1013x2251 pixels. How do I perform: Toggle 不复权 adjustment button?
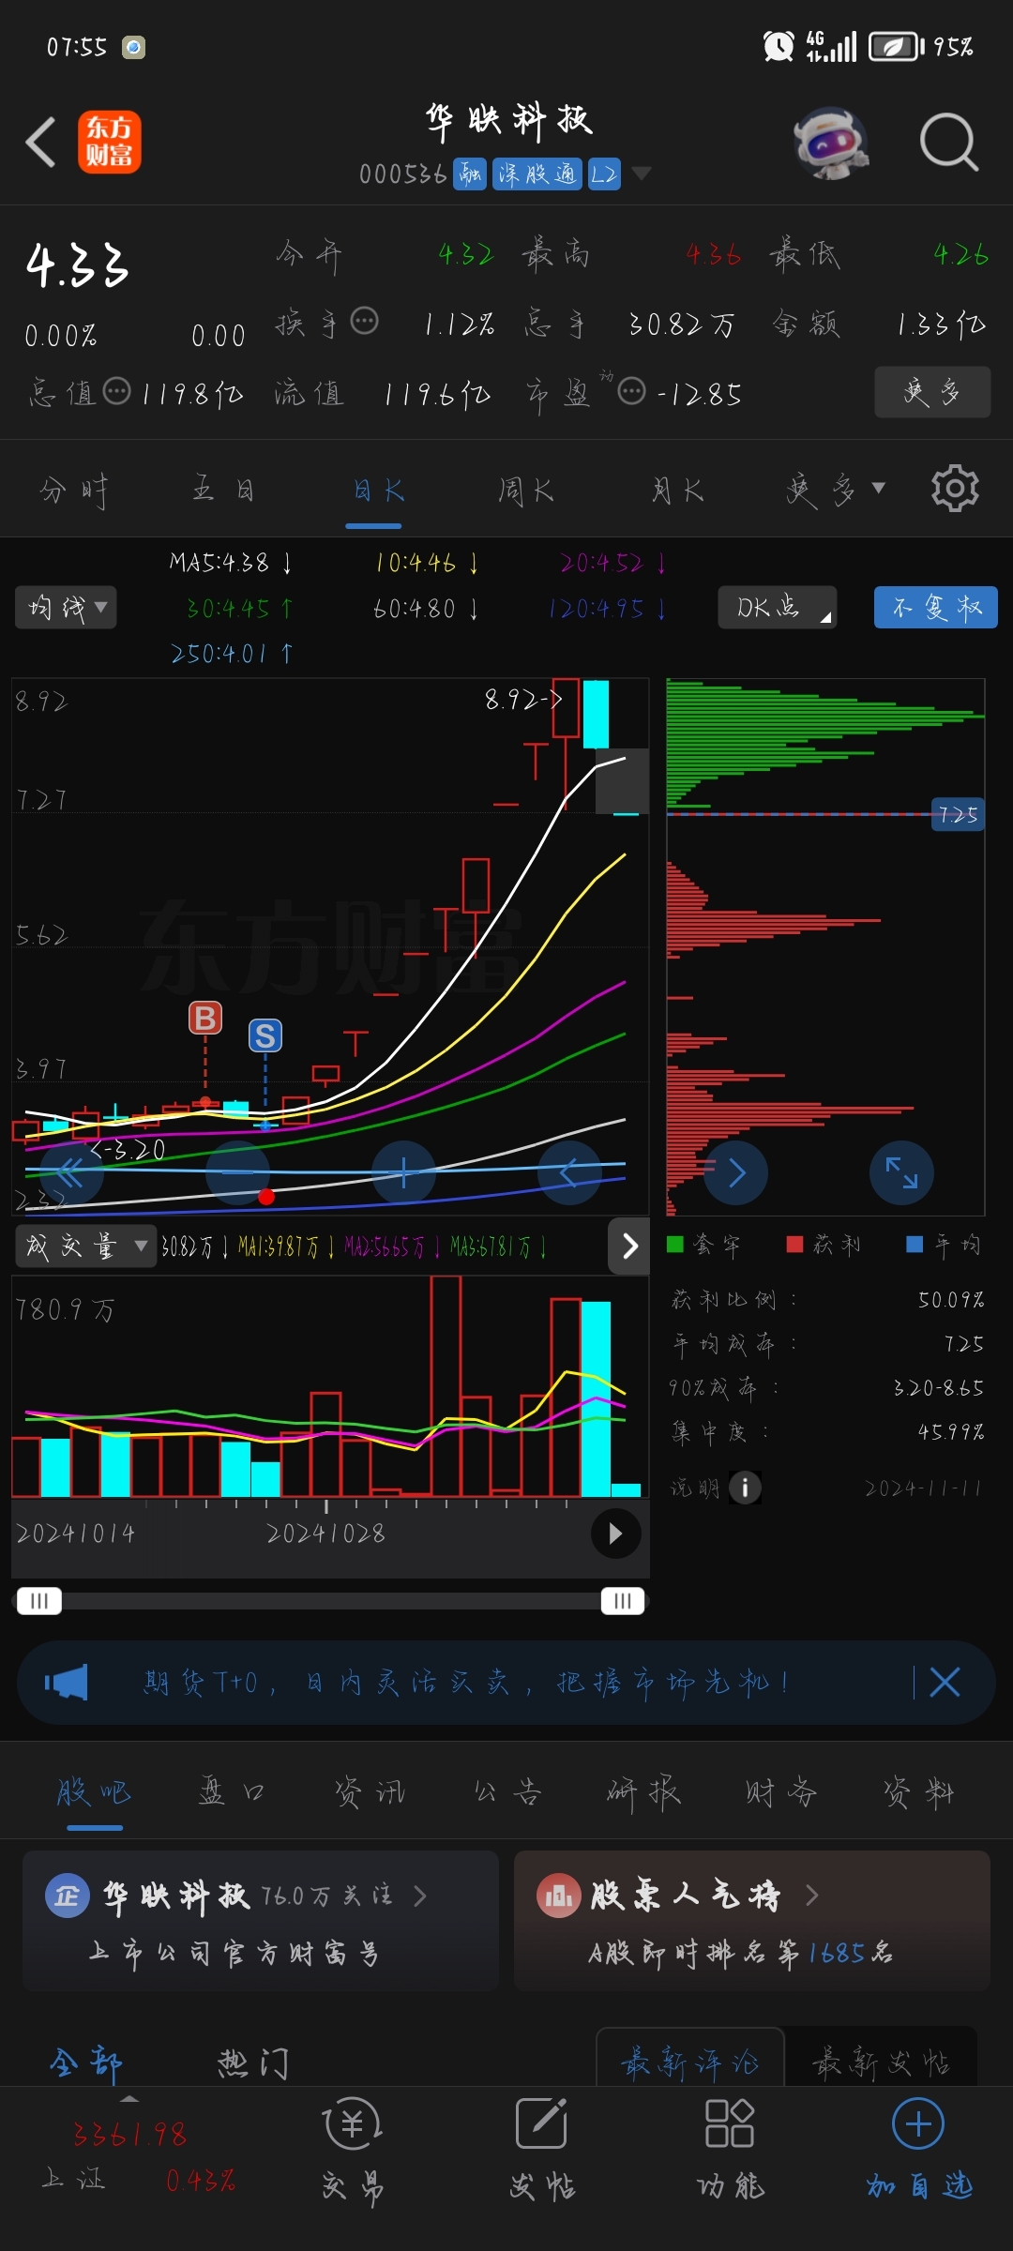pos(936,608)
